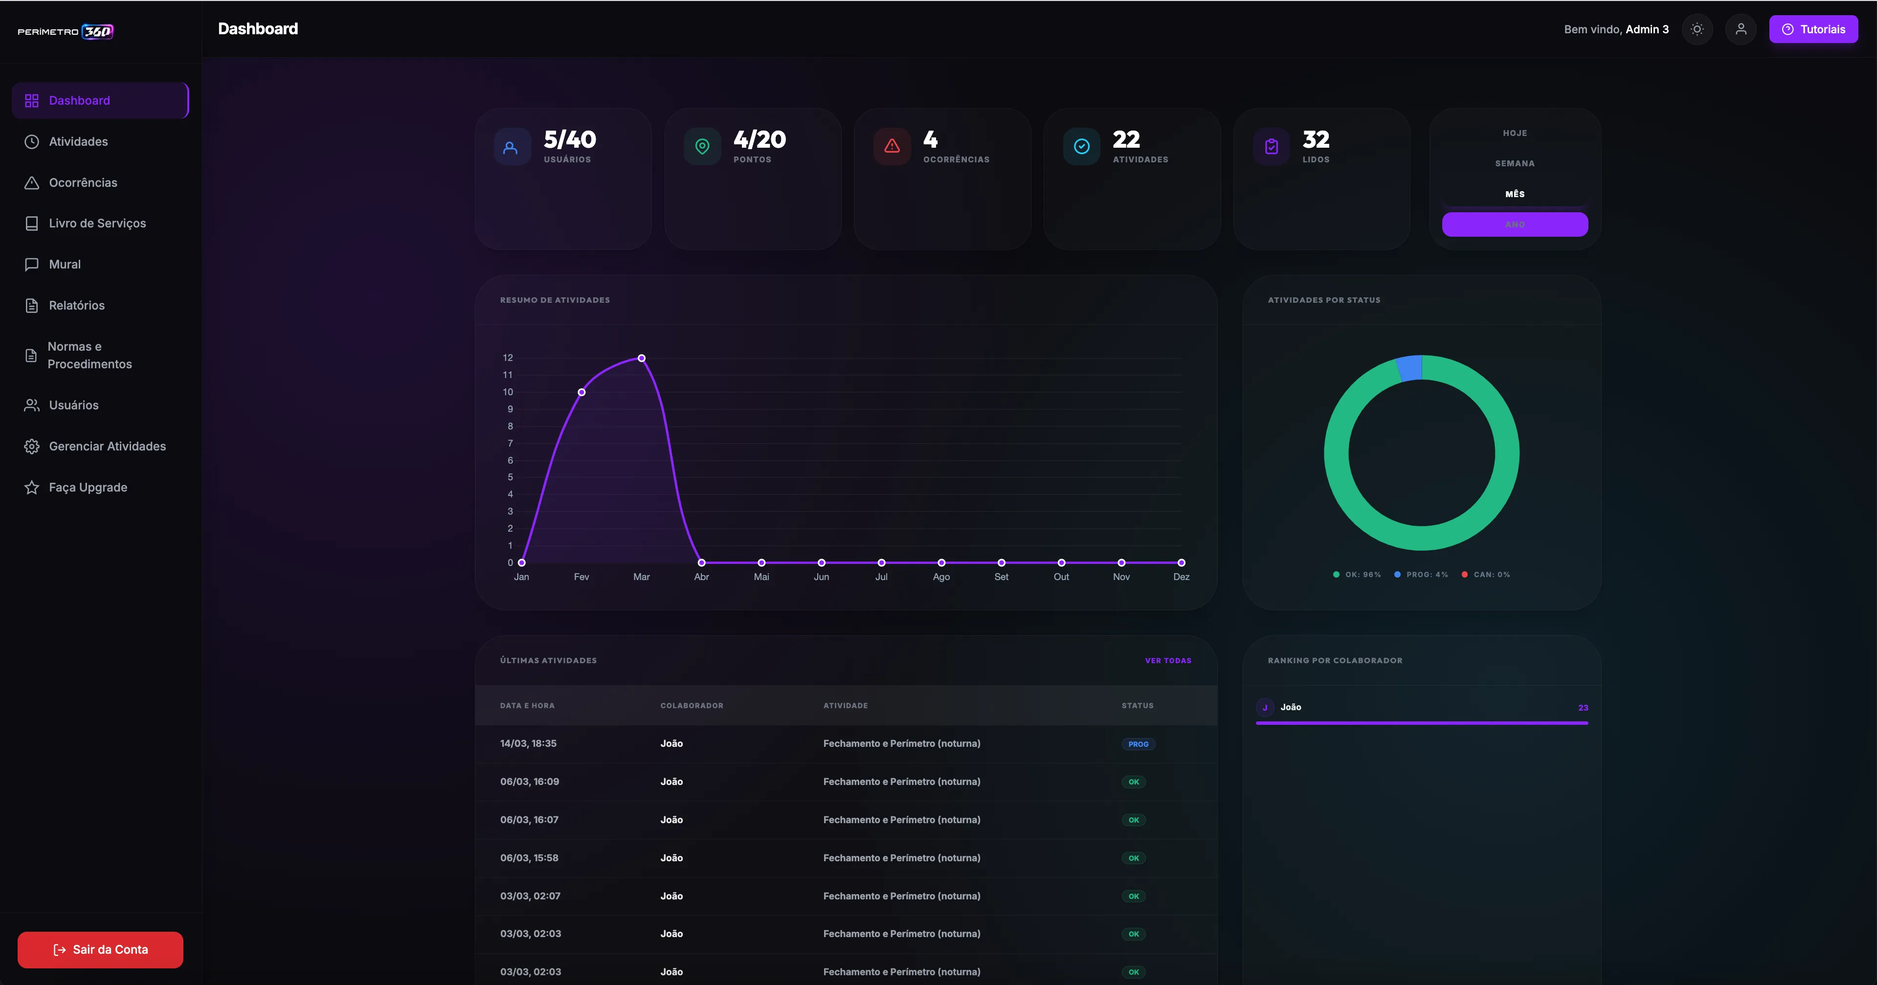Click the Relatórios document icon
Viewport: 1877px width, 985px height.
click(31, 305)
